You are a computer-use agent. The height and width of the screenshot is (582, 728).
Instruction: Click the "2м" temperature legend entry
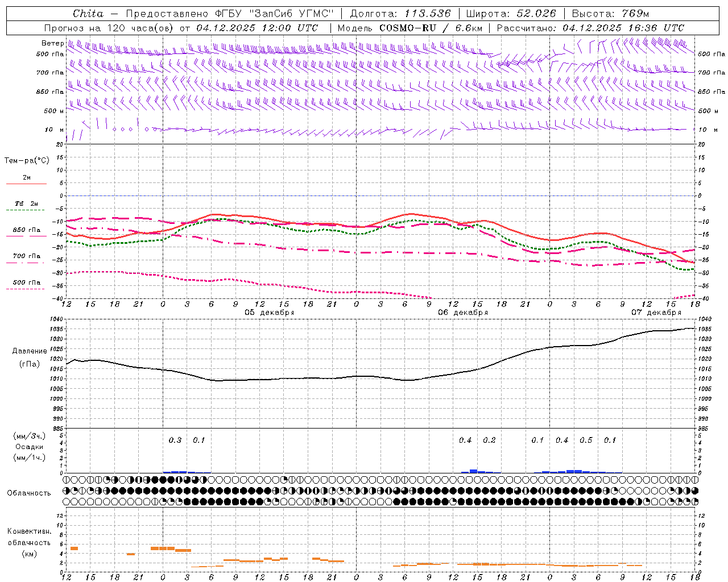pos(27,177)
